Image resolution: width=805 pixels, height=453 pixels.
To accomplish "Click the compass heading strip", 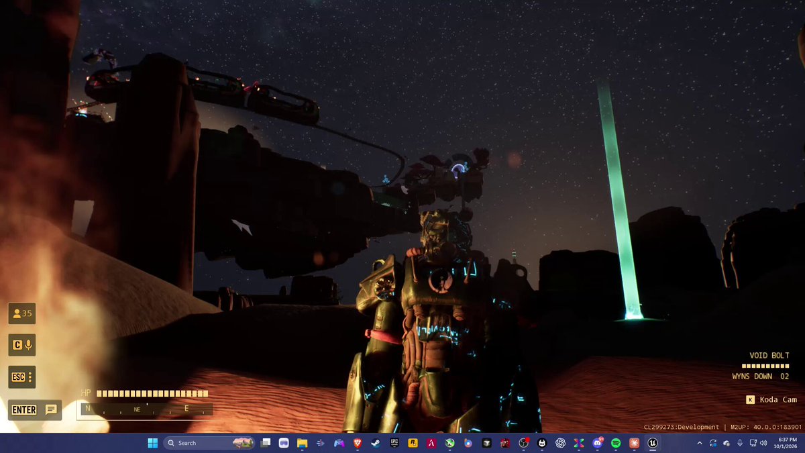I will pos(146,408).
